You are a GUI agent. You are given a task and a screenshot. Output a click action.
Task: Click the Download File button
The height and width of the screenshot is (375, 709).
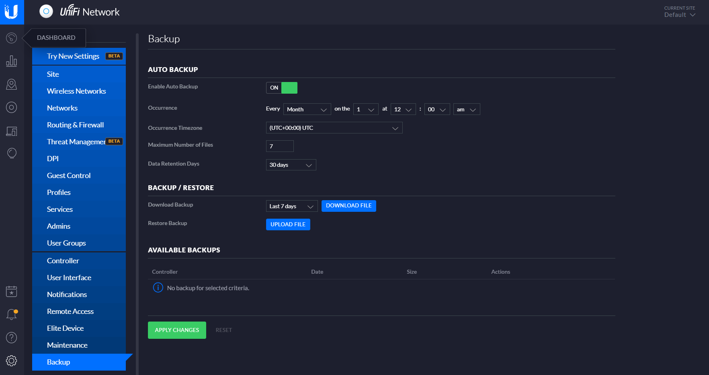[x=348, y=206]
